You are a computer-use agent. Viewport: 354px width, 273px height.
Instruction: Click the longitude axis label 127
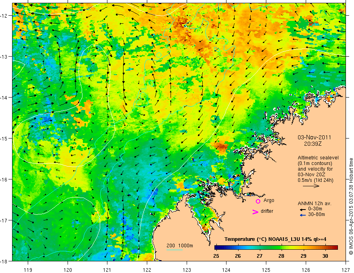tap(346, 270)
